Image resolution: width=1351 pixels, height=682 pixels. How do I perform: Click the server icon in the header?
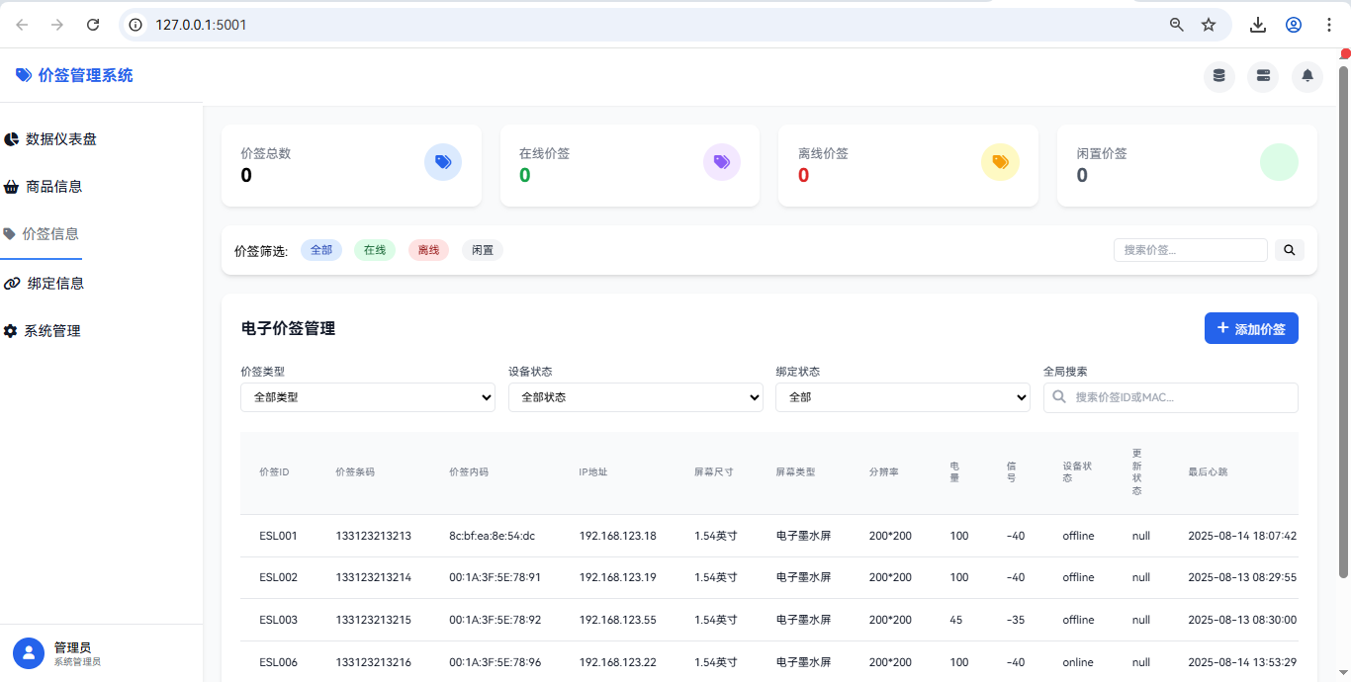[x=1263, y=76]
